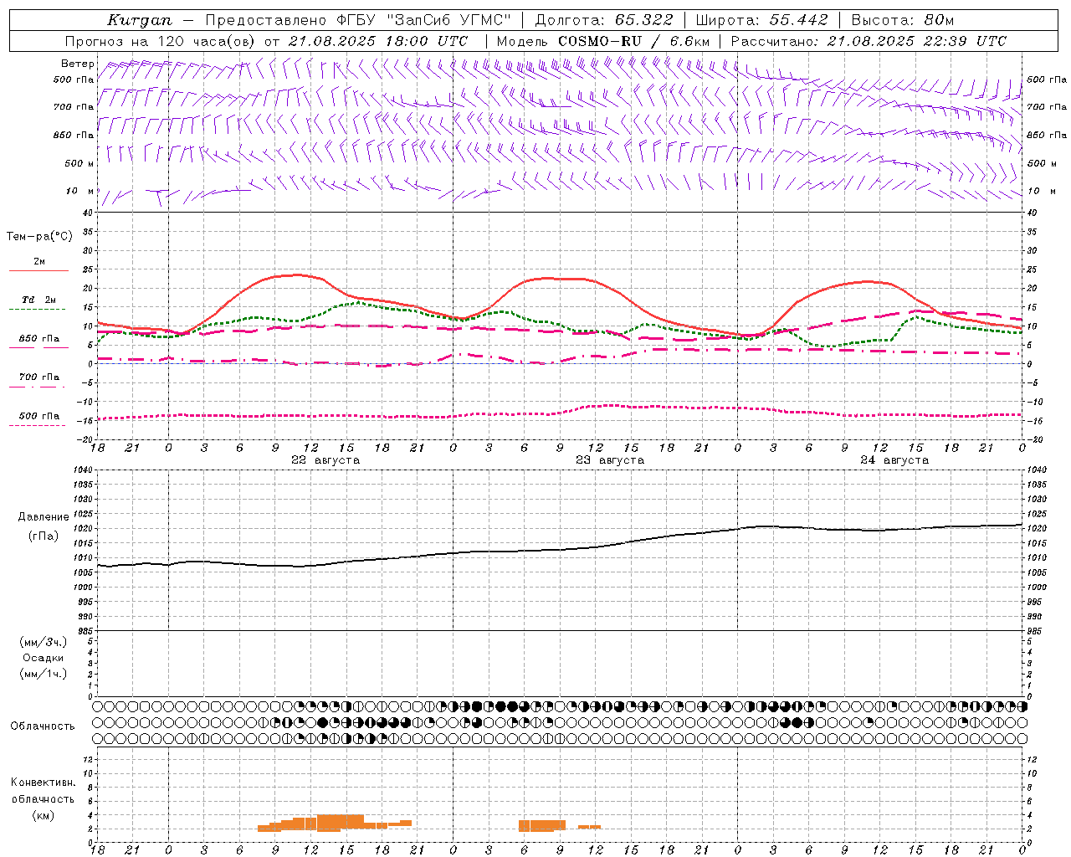This screenshot has width=1071, height=857.
Task: Click the green dashed "Td 2м" legend line
Action: click(x=38, y=309)
